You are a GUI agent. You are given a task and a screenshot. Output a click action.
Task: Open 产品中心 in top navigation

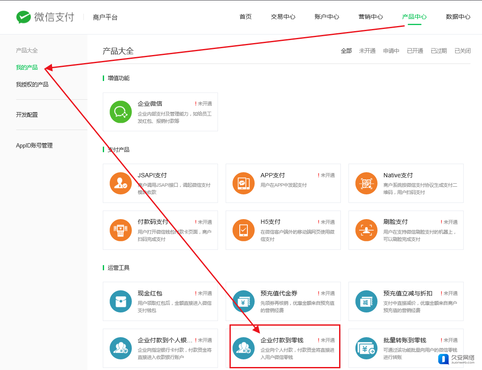coord(414,17)
